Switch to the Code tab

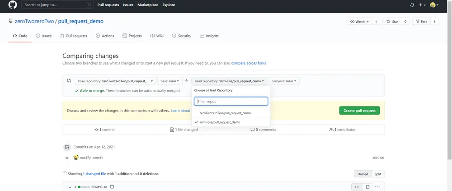click(x=20, y=36)
